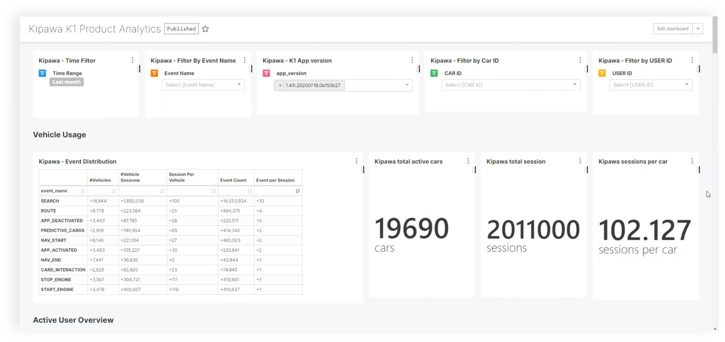Remove selected app_version filter value
This screenshot has height=342, width=725.
[x=280, y=85]
